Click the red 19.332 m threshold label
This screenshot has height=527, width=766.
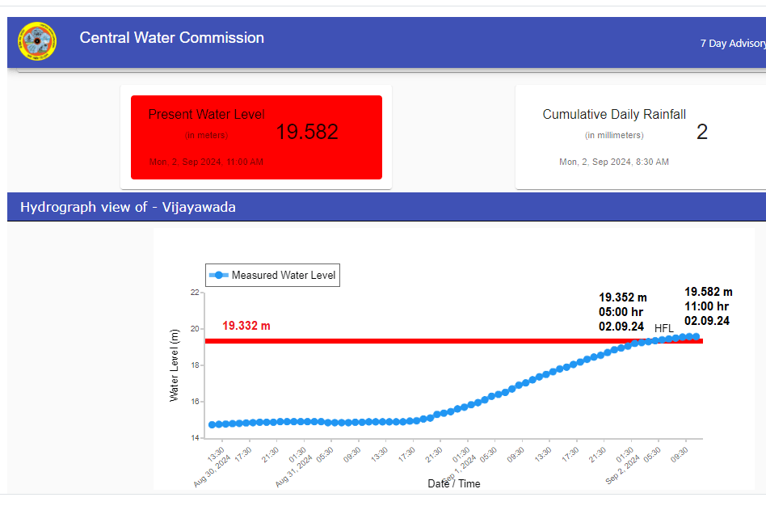point(246,326)
